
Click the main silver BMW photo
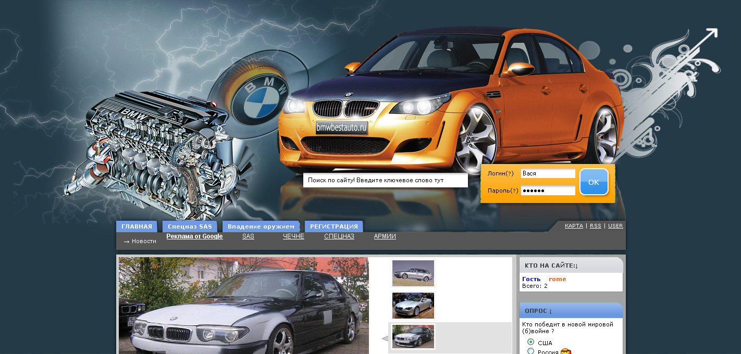[x=244, y=306]
